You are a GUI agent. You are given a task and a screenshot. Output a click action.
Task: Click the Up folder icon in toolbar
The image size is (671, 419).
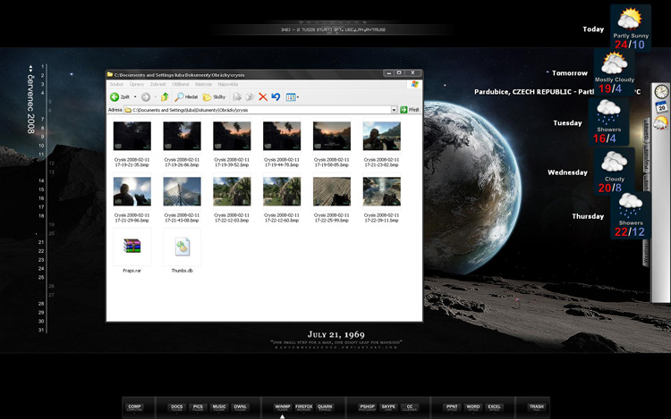point(164,96)
